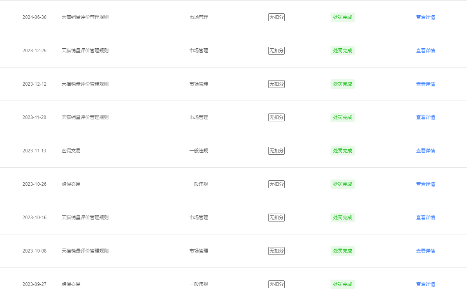This screenshot has height=302, width=467.
Task: Select 虚假交易 text in the 2023-10-26 row
Action: click(71, 185)
